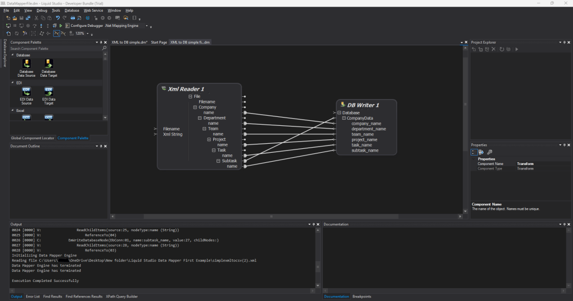Open the Error List tab
Image resolution: width=573 pixels, height=301 pixels.
pos(33,297)
